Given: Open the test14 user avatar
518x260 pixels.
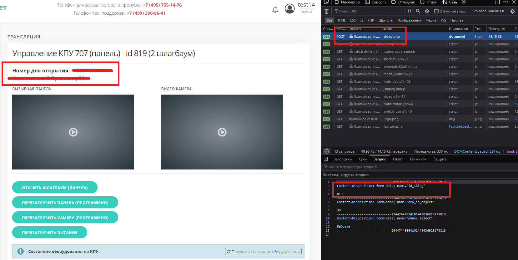Looking at the screenshot, I should point(290,9).
